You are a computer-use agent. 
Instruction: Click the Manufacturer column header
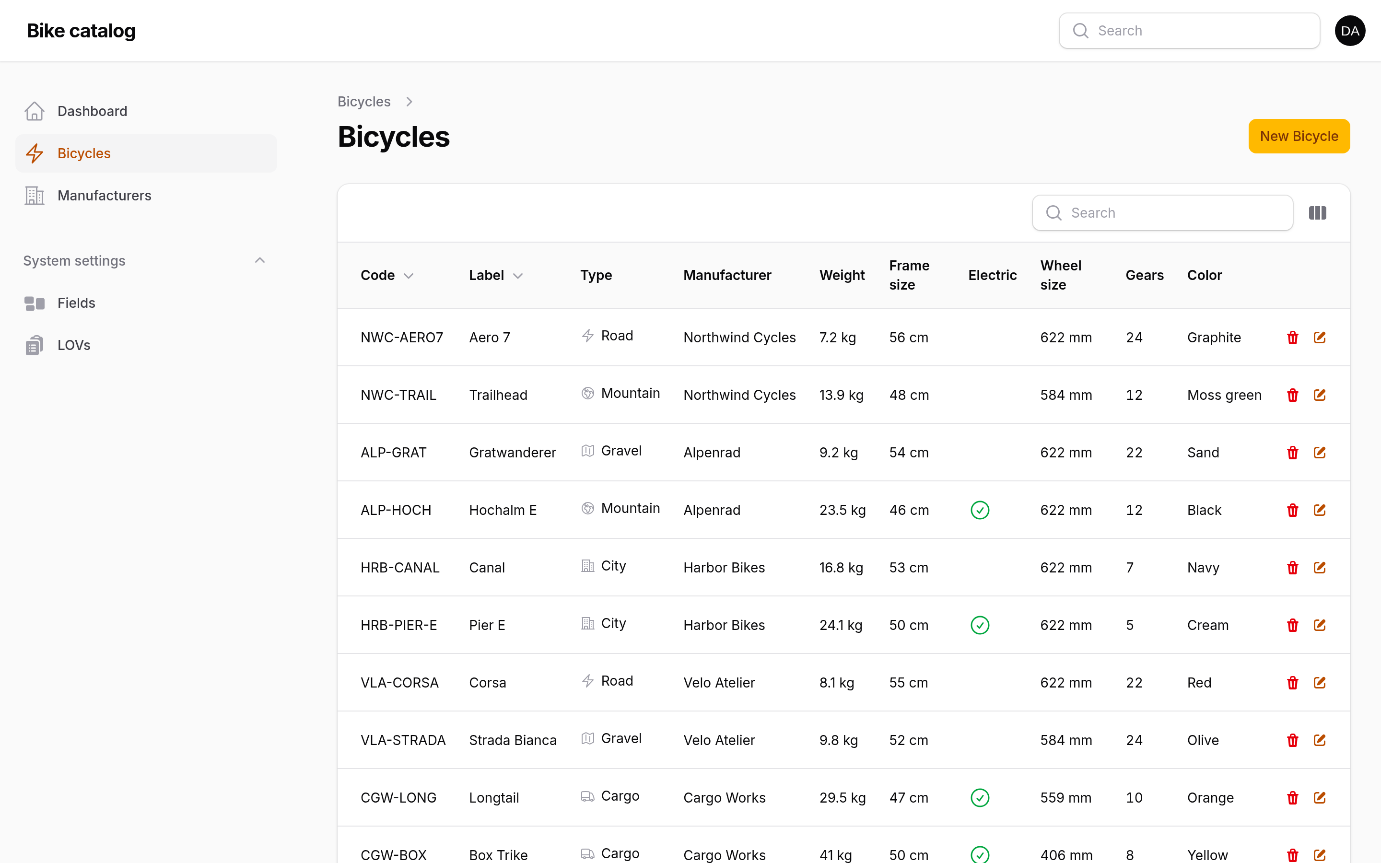point(727,276)
